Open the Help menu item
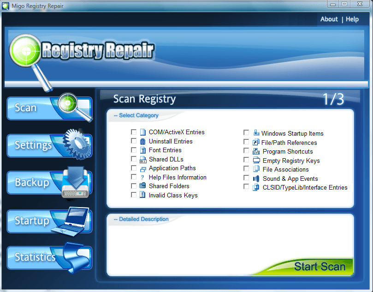The image size is (373, 292). 352,19
